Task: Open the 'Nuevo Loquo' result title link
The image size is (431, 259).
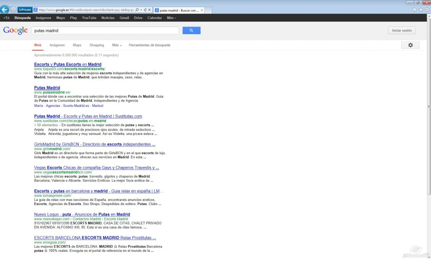Action: coord(82,214)
